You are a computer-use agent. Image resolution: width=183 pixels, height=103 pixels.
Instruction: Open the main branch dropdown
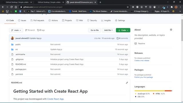16,30
